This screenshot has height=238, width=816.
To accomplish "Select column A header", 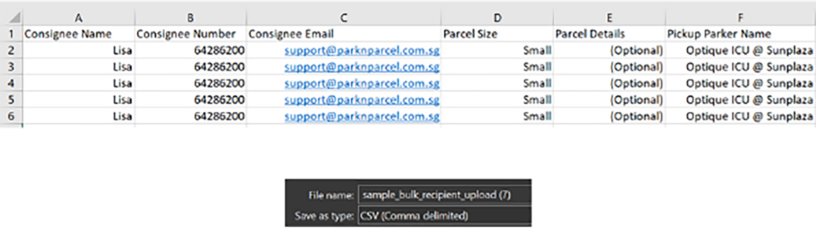I will [x=79, y=18].
